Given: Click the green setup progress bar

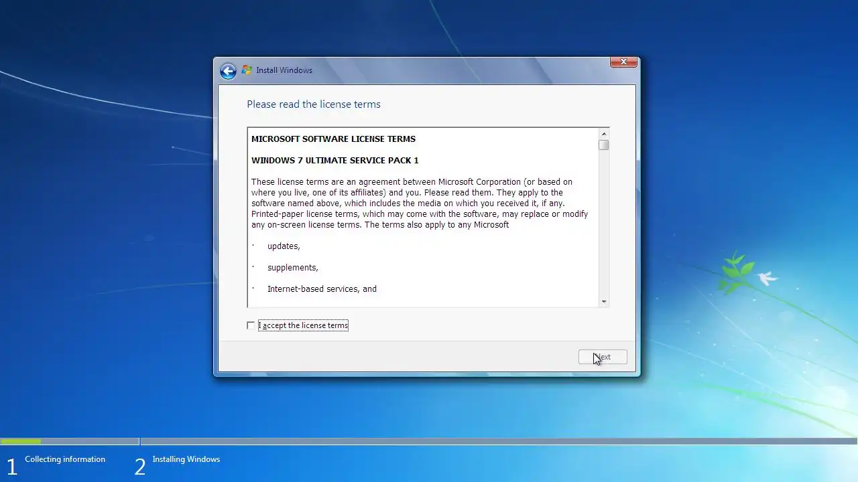Looking at the screenshot, I should tap(21, 441).
